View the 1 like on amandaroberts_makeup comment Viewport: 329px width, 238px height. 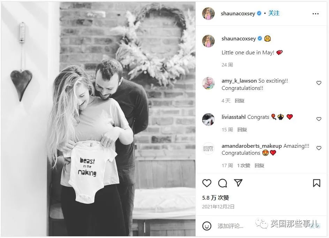pos(243,166)
